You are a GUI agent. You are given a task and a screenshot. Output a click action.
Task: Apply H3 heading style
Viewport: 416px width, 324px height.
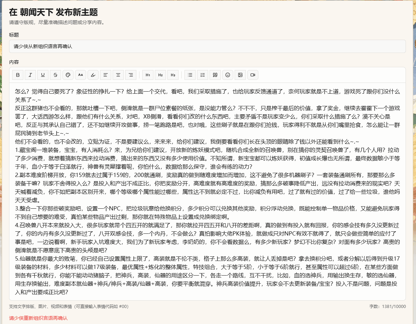(173, 75)
